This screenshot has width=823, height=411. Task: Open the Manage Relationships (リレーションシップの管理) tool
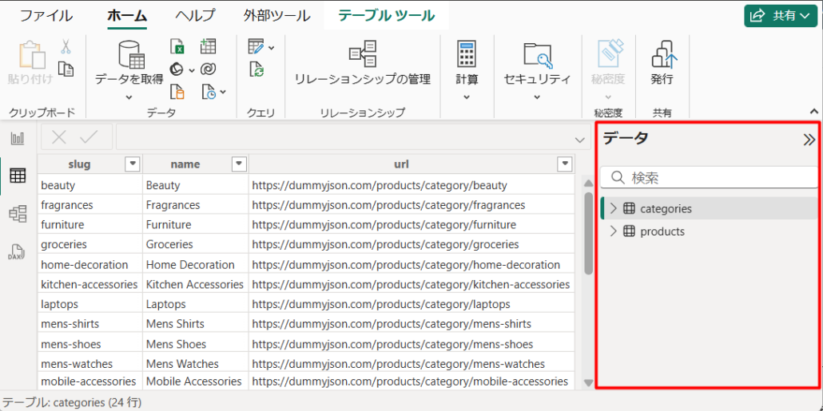coord(362,62)
